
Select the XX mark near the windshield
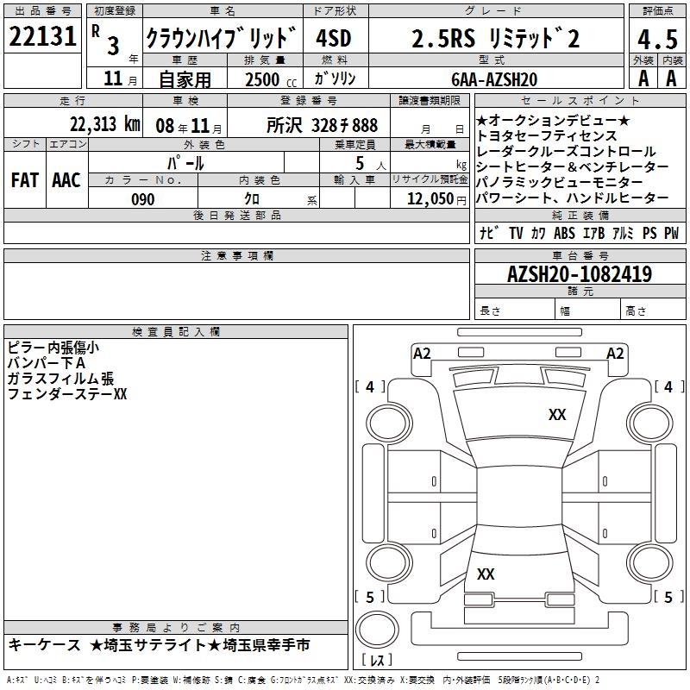(557, 415)
